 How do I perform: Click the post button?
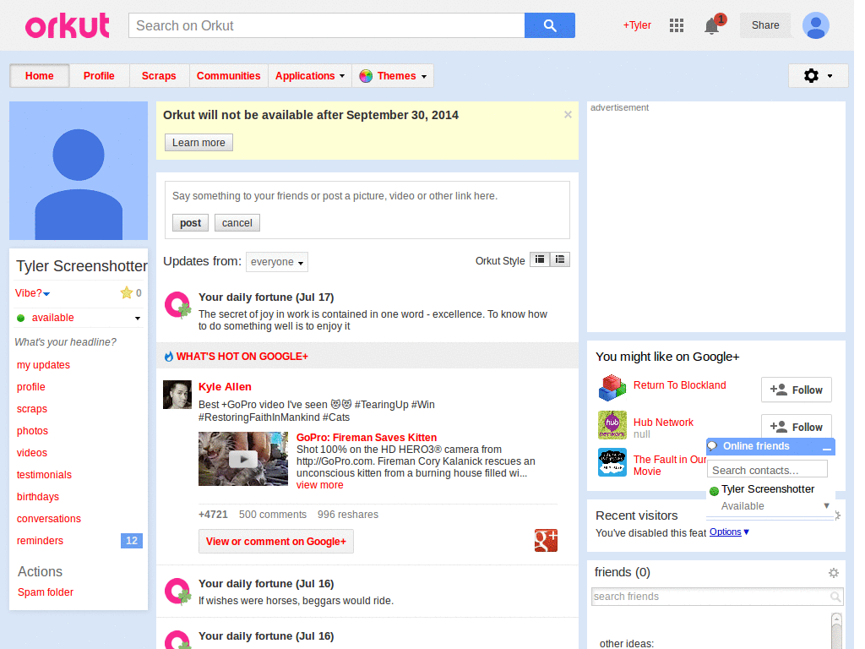point(190,223)
